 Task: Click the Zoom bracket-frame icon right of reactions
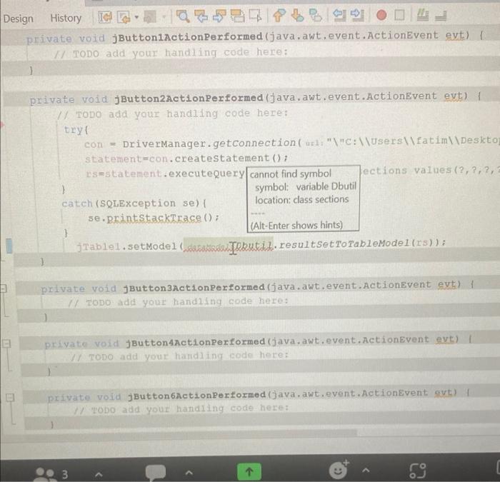pyautogui.click(x=417, y=471)
